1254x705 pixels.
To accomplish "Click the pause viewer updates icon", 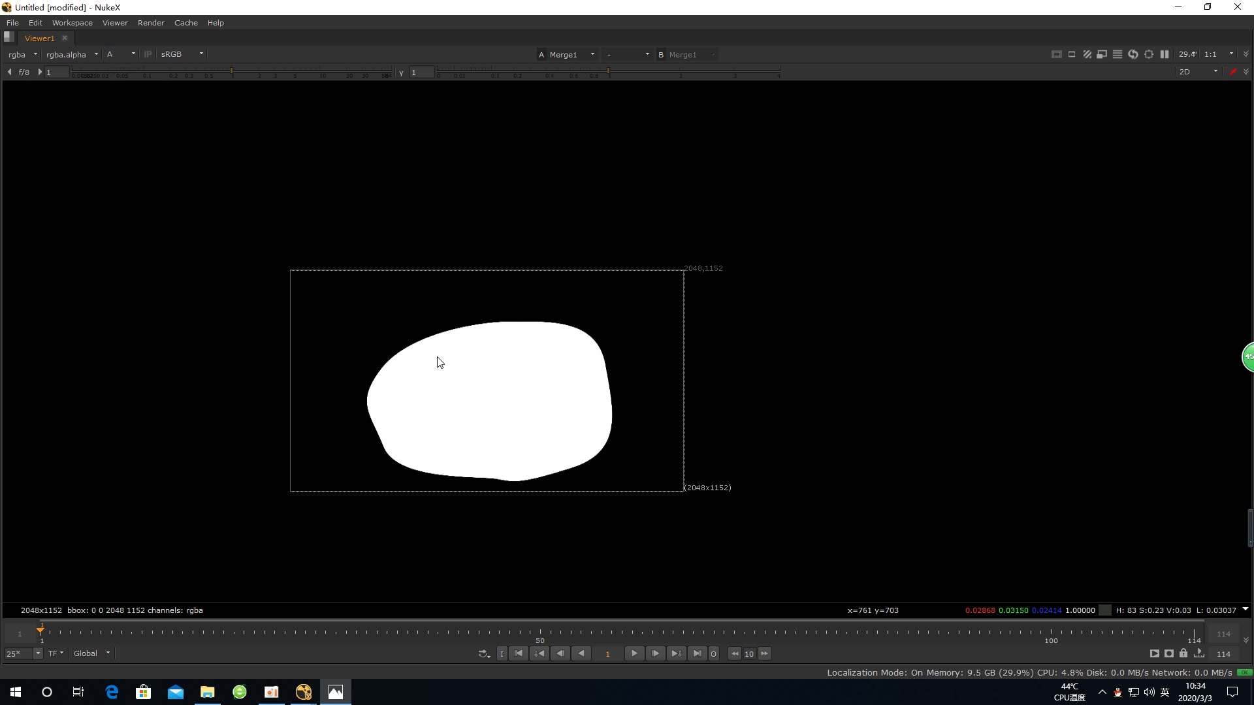I will click(1165, 54).
